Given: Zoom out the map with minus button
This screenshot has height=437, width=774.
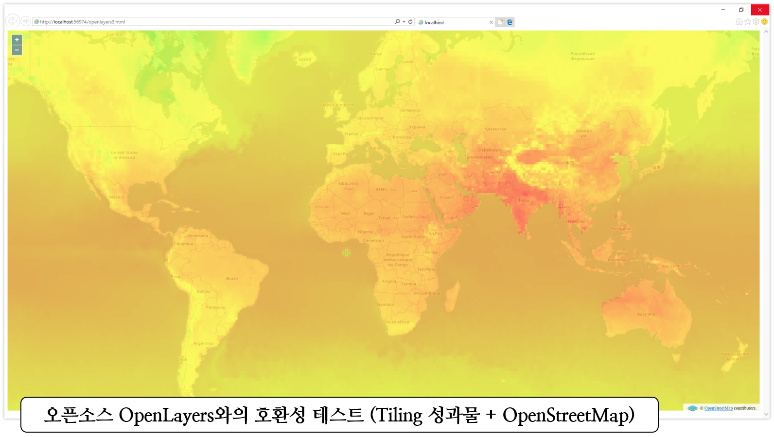Looking at the screenshot, I should click(17, 50).
